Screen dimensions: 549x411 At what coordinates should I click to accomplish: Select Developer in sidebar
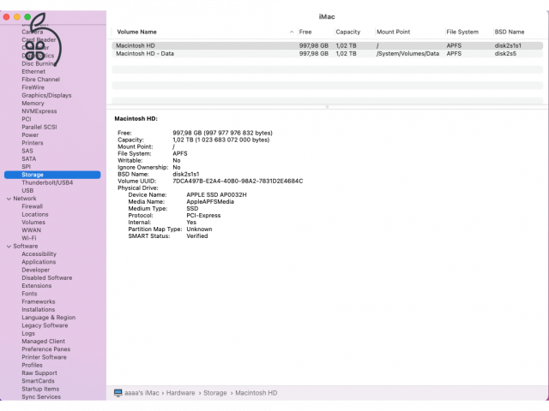click(x=35, y=270)
